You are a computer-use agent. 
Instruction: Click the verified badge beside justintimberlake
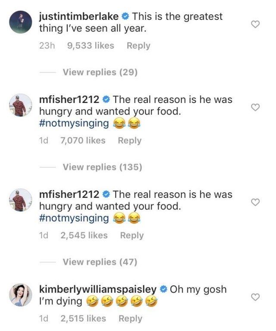click(125, 17)
